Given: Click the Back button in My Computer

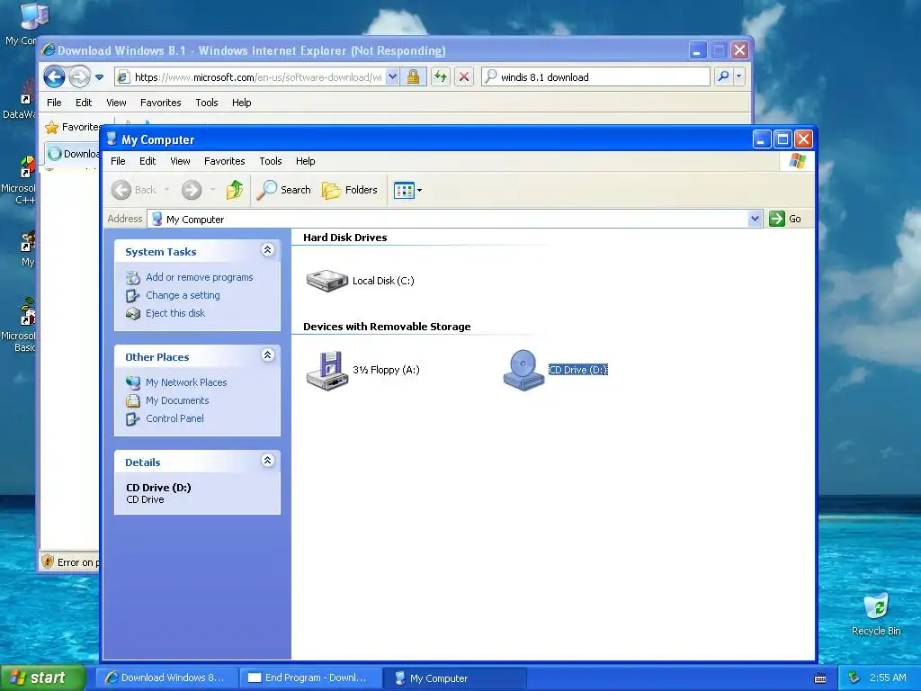Looking at the screenshot, I should click(x=134, y=190).
